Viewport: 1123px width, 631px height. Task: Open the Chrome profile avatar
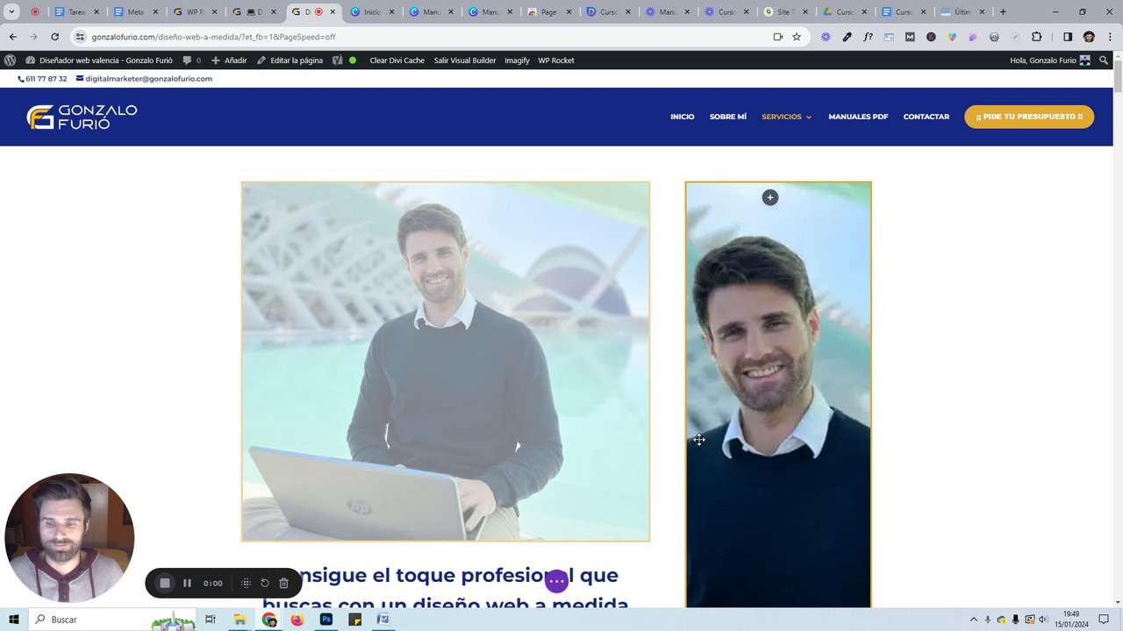pyautogui.click(x=1089, y=37)
